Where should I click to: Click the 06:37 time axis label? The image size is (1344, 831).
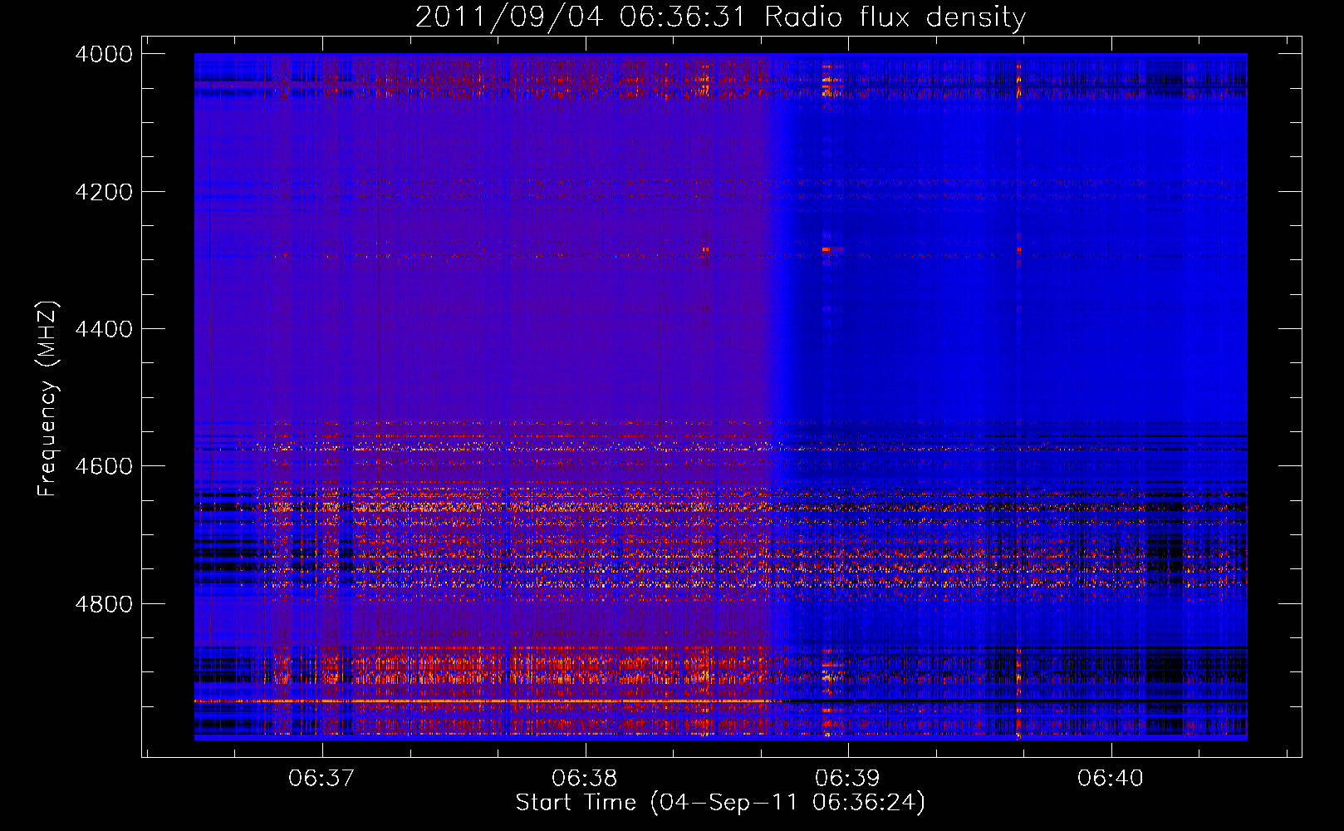pos(321,778)
